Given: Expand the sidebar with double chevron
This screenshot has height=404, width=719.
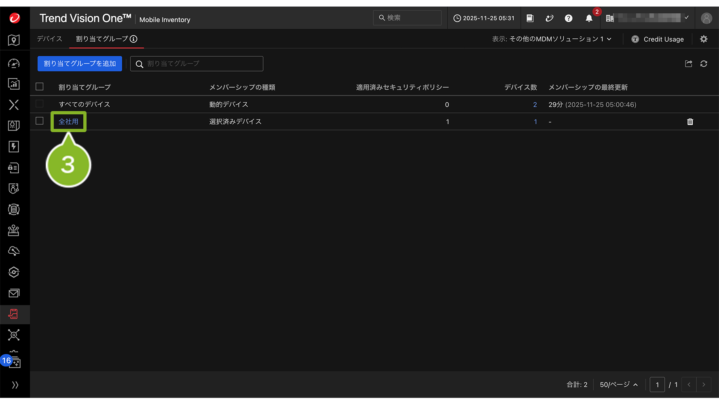Looking at the screenshot, I should pyautogui.click(x=15, y=385).
